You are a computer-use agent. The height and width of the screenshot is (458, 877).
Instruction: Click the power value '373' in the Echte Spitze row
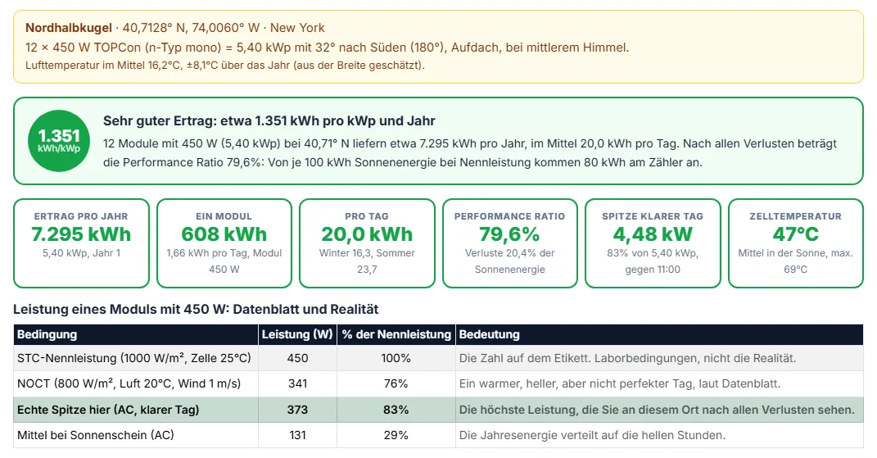click(x=297, y=410)
